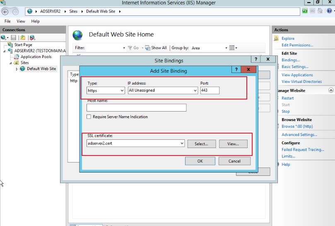Select Application Pools in Connections tree
The image size is (335, 226).
point(36,57)
